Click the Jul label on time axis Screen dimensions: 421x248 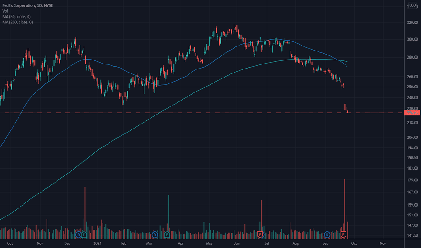click(267, 243)
